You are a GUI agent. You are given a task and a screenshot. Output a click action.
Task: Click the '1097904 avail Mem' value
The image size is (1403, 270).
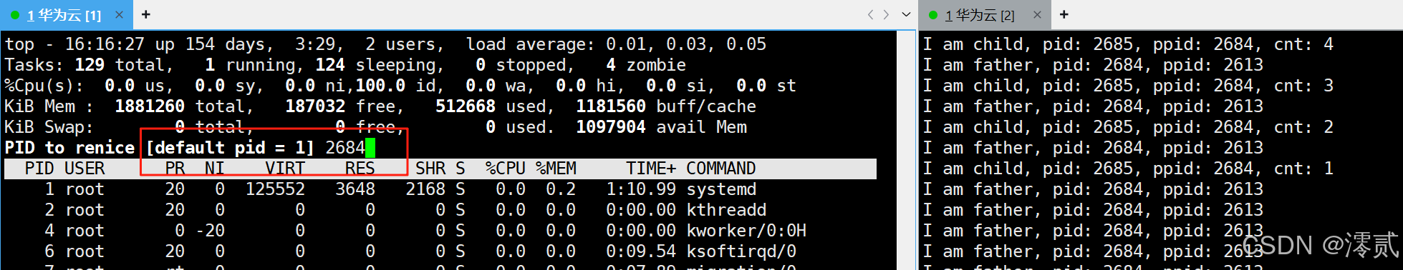661,127
